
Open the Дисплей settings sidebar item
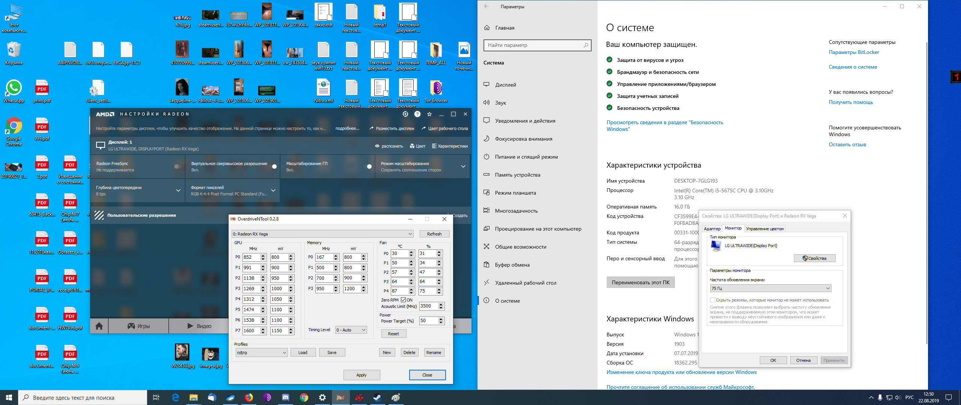(x=506, y=85)
